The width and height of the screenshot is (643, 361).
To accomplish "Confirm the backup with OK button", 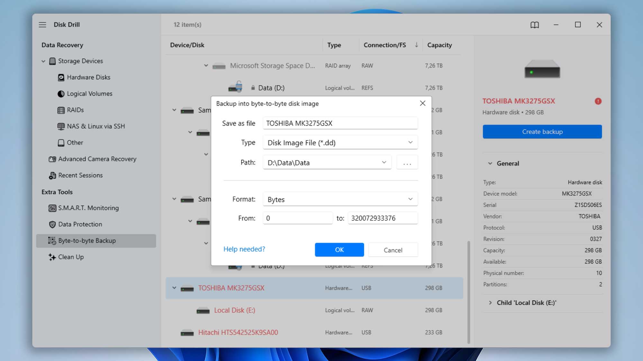I will tap(340, 250).
